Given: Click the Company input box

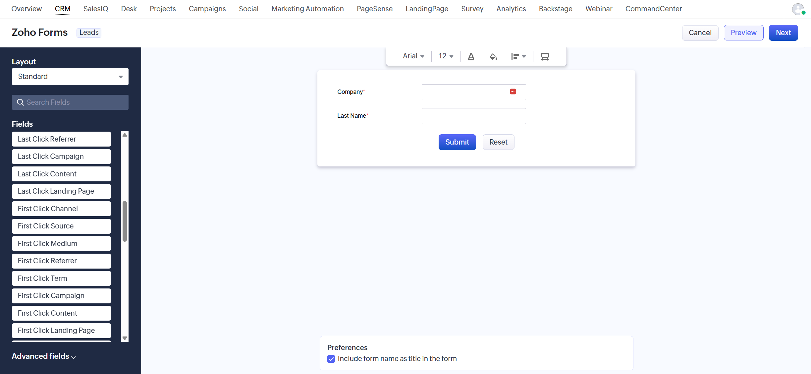Looking at the screenshot, I should [474, 92].
